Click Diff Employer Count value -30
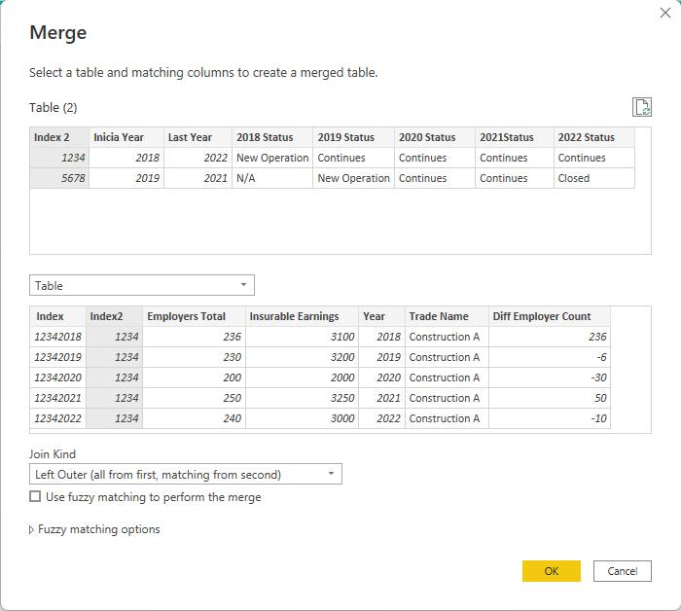 [550, 377]
